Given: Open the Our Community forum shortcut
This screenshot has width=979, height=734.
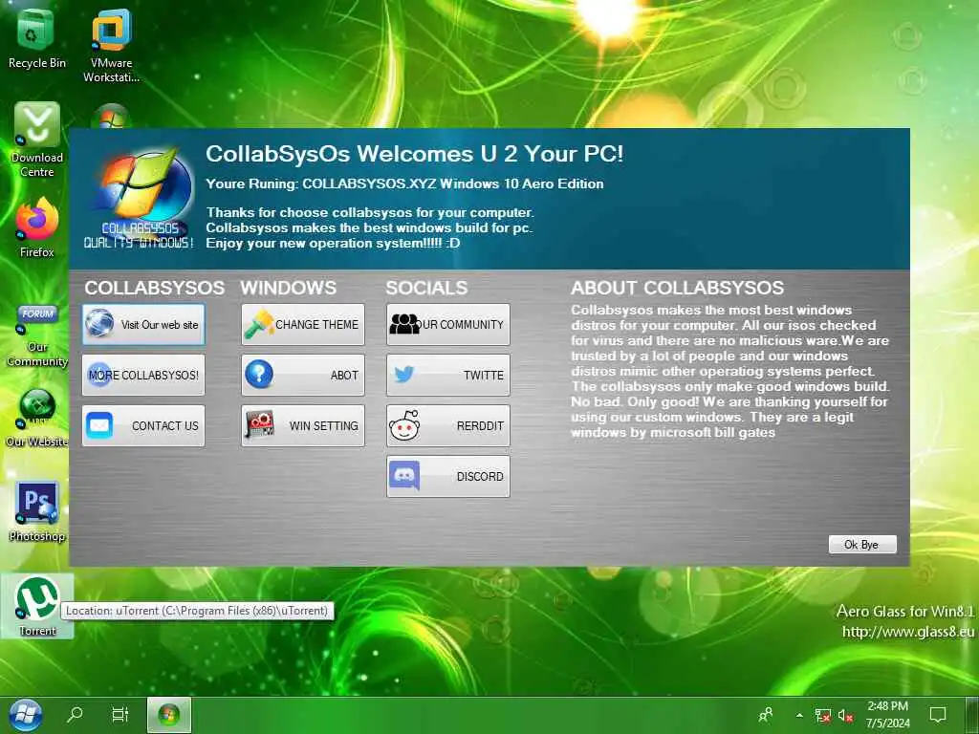Looking at the screenshot, I should click(36, 335).
